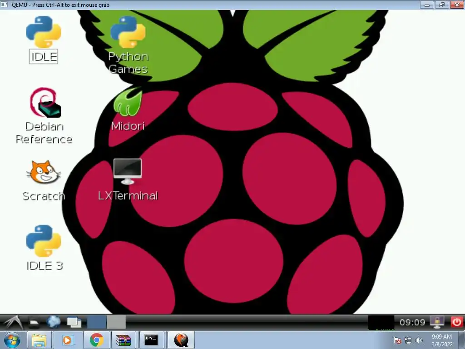Open file manager in LXDE panel
Screen dimensions: 465x349
pos(34,322)
